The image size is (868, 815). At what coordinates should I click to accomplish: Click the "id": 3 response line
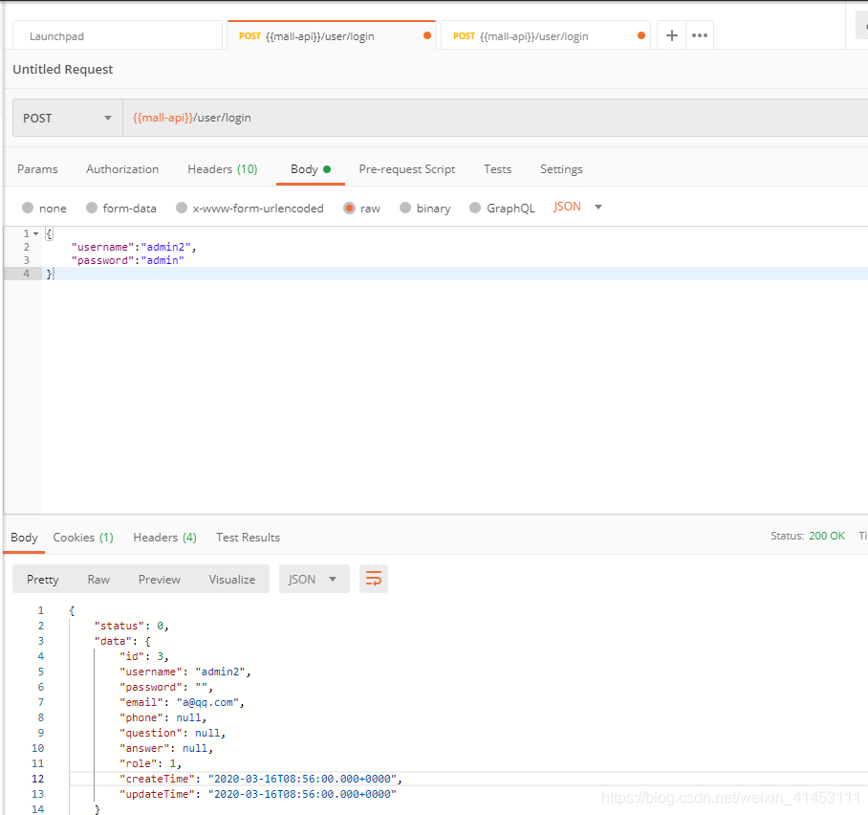click(144, 656)
